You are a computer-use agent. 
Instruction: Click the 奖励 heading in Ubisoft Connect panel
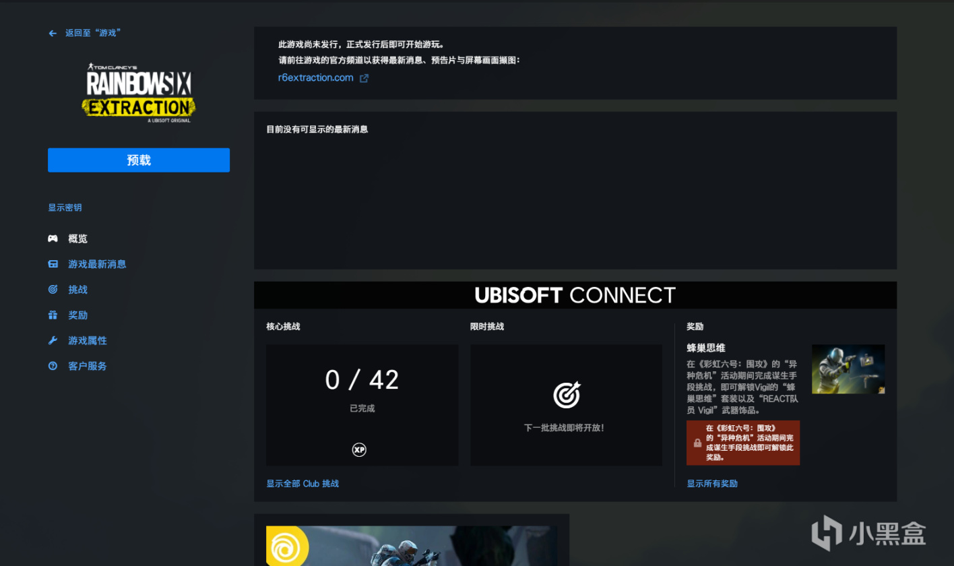click(x=695, y=327)
